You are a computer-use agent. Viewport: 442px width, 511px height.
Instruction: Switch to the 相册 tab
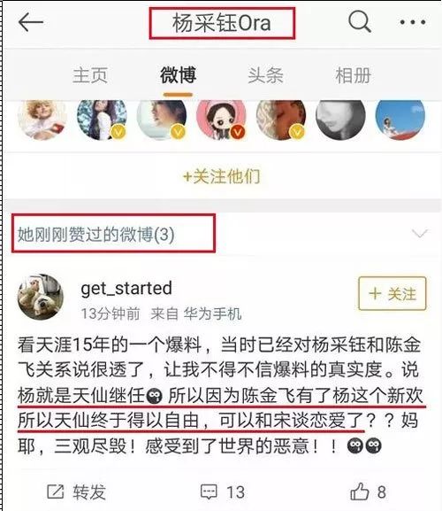tap(353, 75)
